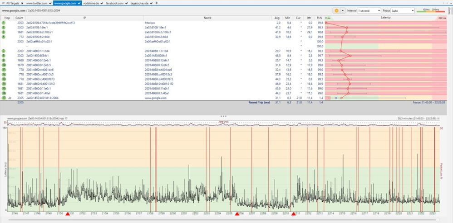Click the Avg column header
Viewport: 453px width, 223px height.
(x=277, y=18)
